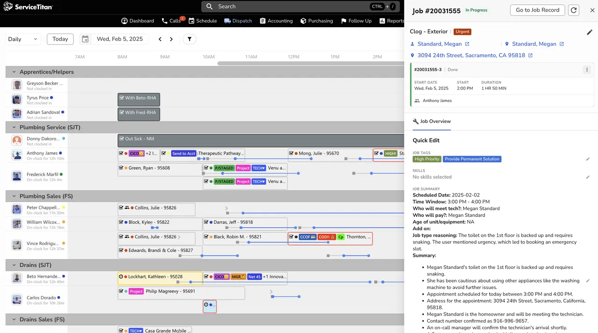Toggle checkbox on With Fred-RHA block
Image resolution: width=598 pixels, height=333 pixels.
pos(122,112)
